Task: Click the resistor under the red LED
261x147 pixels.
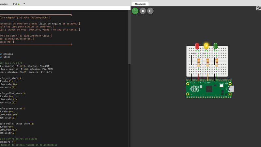Action: point(198,62)
